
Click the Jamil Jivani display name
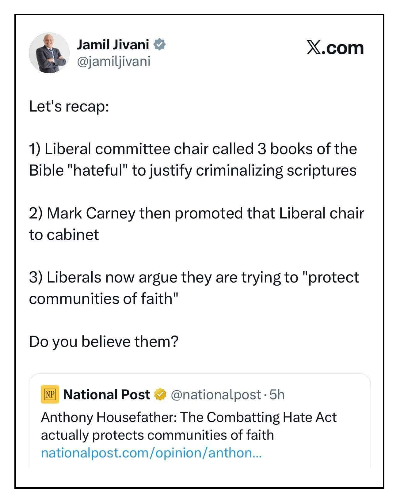click(113, 45)
